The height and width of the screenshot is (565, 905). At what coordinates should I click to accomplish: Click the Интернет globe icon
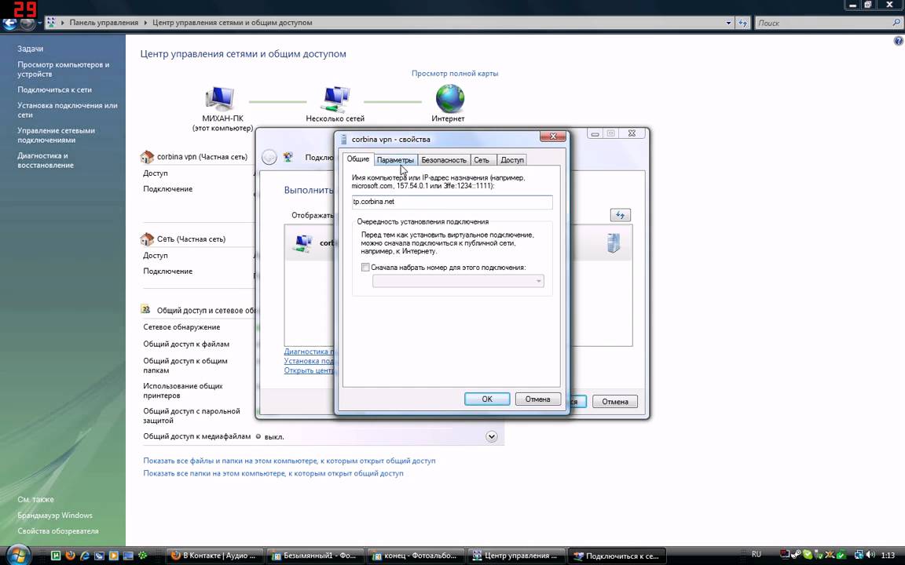tap(449, 98)
